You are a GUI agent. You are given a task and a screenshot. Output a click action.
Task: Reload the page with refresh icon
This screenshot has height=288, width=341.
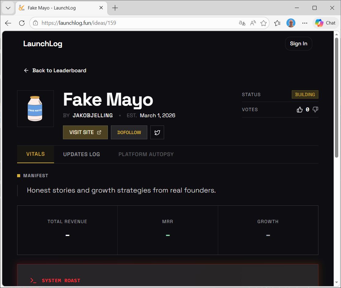click(x=22, y=23)
